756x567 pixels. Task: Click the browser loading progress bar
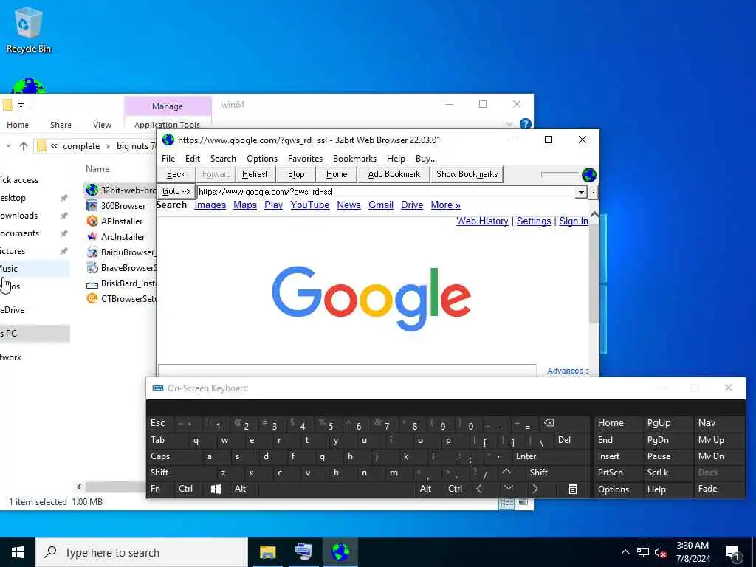pos(560,174)
